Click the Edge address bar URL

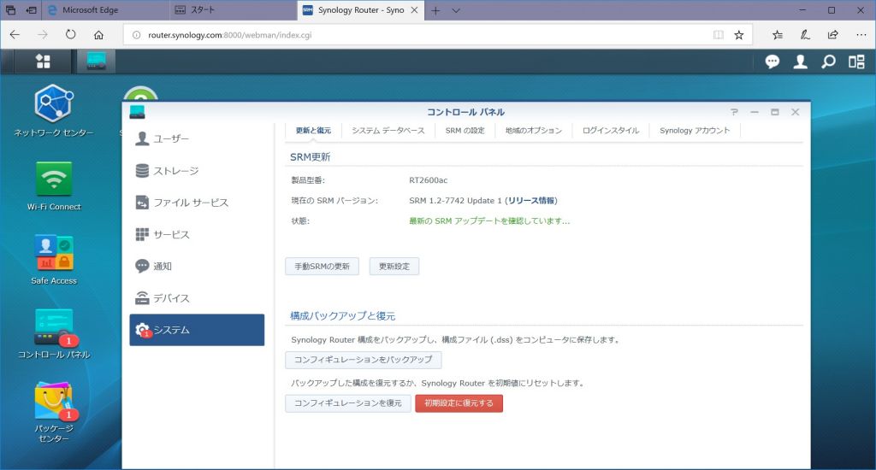pos(229,34)
